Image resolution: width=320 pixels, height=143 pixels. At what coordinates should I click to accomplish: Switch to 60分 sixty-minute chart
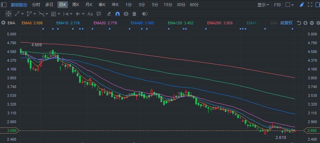[x=194, y=4]
